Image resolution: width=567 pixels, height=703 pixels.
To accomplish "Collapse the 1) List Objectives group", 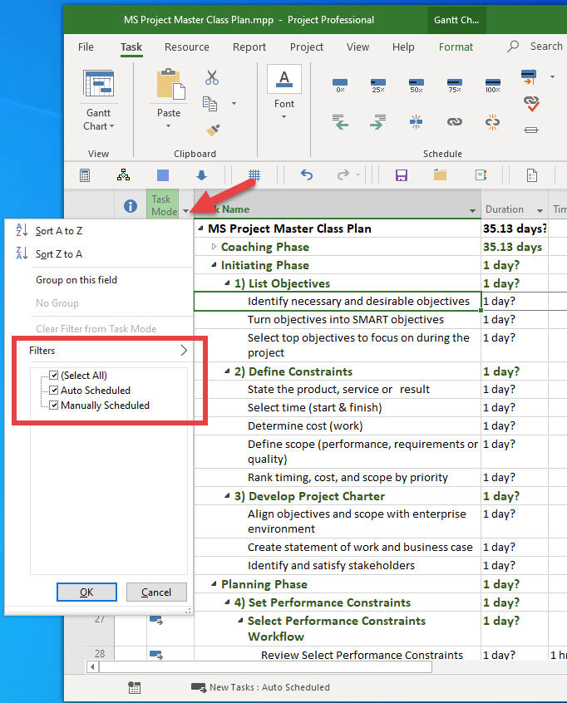I will click(x=228, y=283).
